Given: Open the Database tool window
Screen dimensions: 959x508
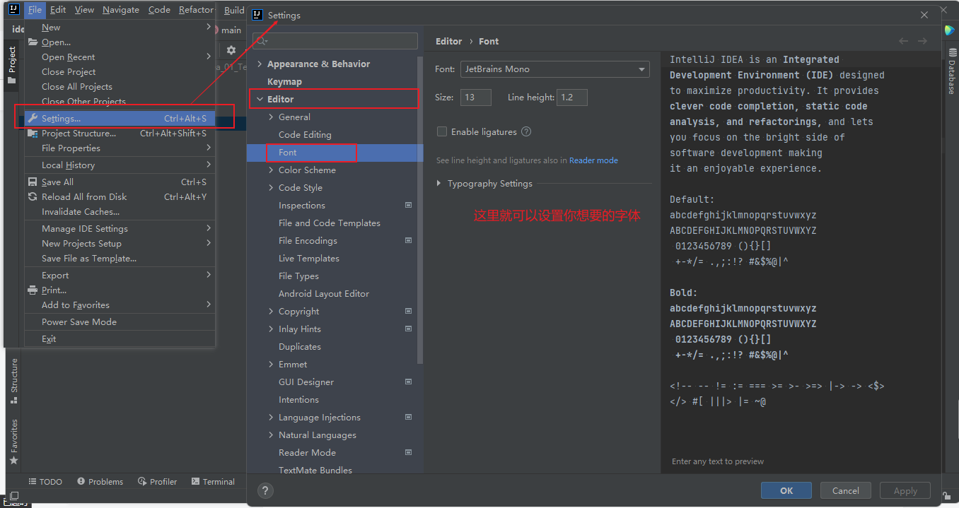Looking at the screenshot, I should [951, 72].
